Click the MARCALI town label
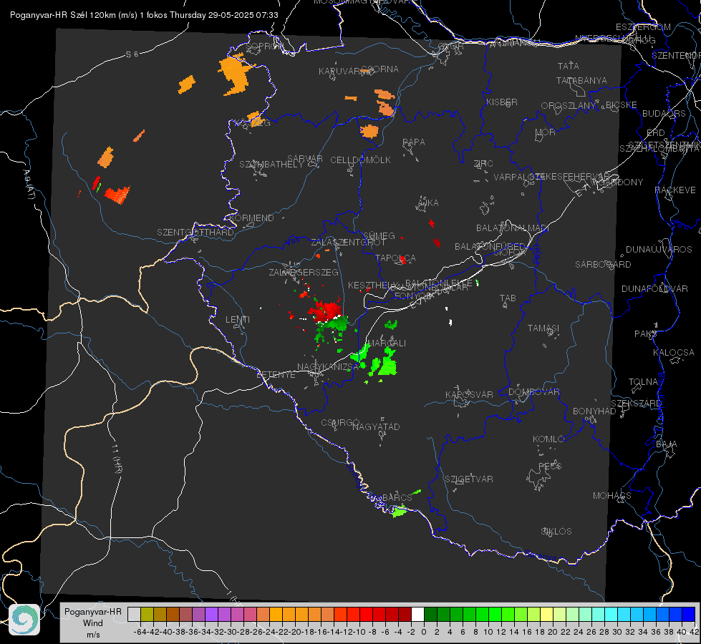701x644 pixels. pos(386,343)
